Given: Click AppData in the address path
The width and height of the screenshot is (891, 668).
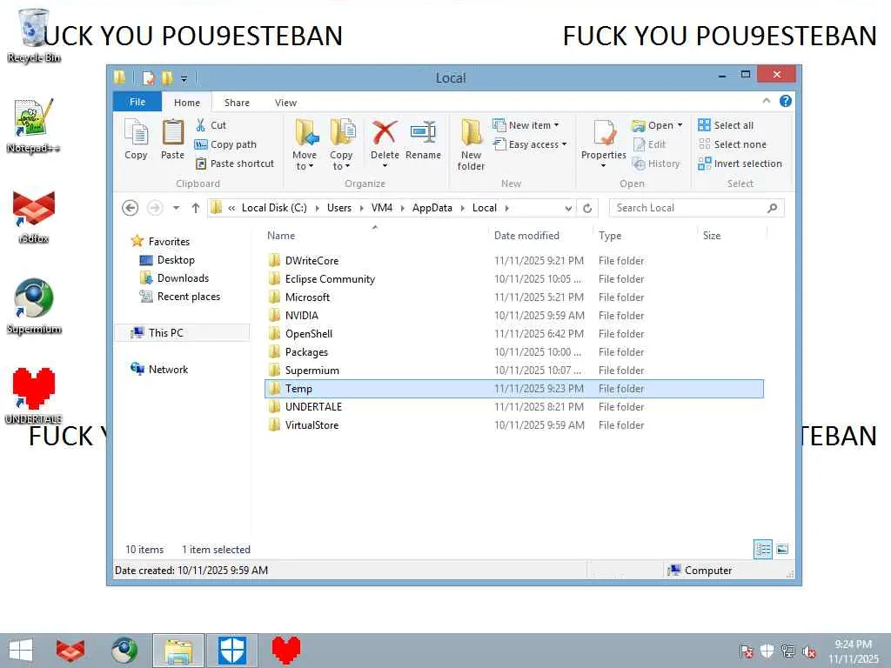Looking at the screenshot, I should 432,208.
